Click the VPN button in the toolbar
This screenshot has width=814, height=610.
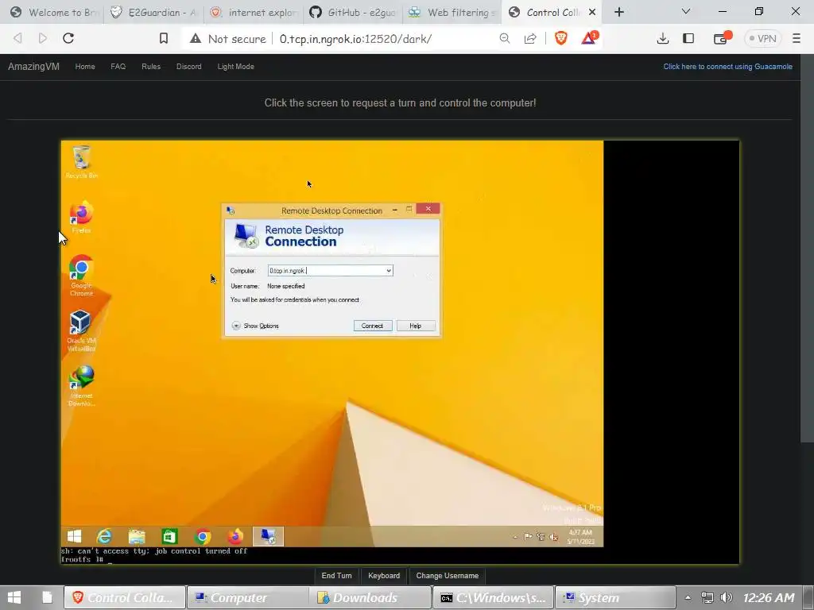point(762,38)
